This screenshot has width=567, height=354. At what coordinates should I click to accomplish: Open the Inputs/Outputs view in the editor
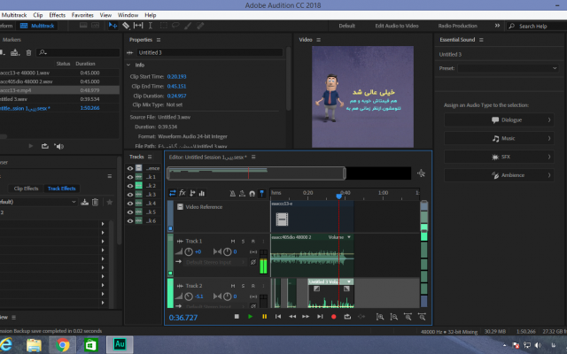pos(173,193)
